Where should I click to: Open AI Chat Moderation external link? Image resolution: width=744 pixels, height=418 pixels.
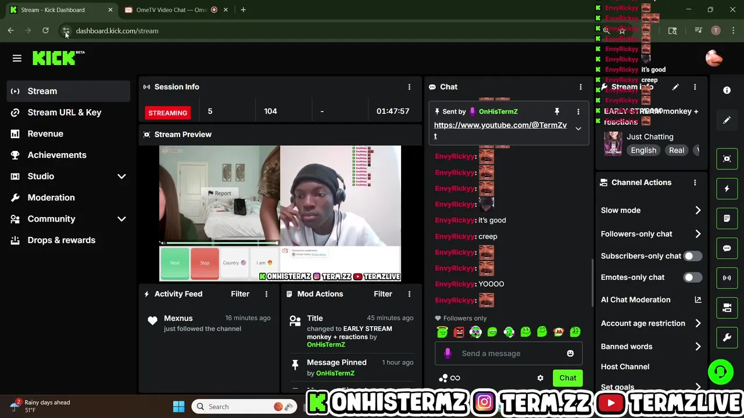point(697,300)
